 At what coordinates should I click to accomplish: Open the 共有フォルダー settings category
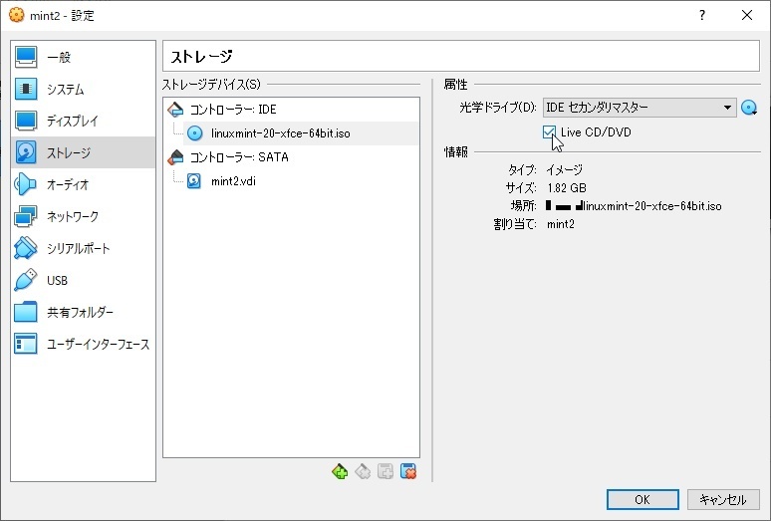(83, 312)
